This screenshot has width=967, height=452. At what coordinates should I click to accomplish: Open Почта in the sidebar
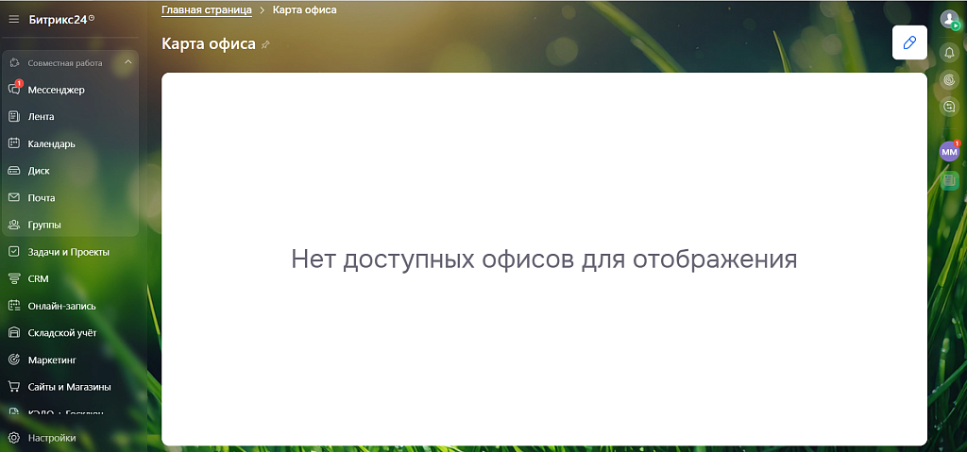pos(42,198)
